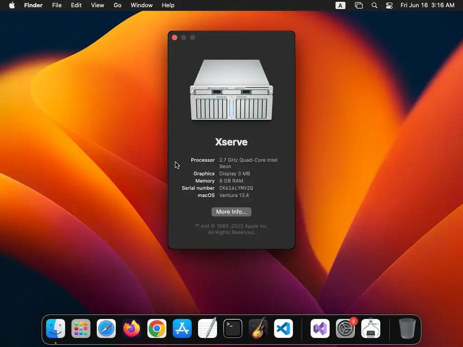Click the date and time in menu bar
The height and width of the screenshot is (347, 463).
coord(427,5)
